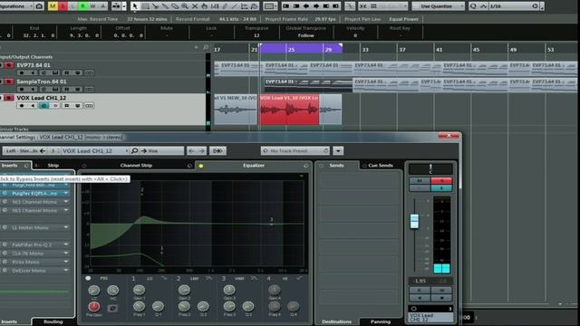
Task: Click ruler at bar 33
Action: [x=365, y=49]
